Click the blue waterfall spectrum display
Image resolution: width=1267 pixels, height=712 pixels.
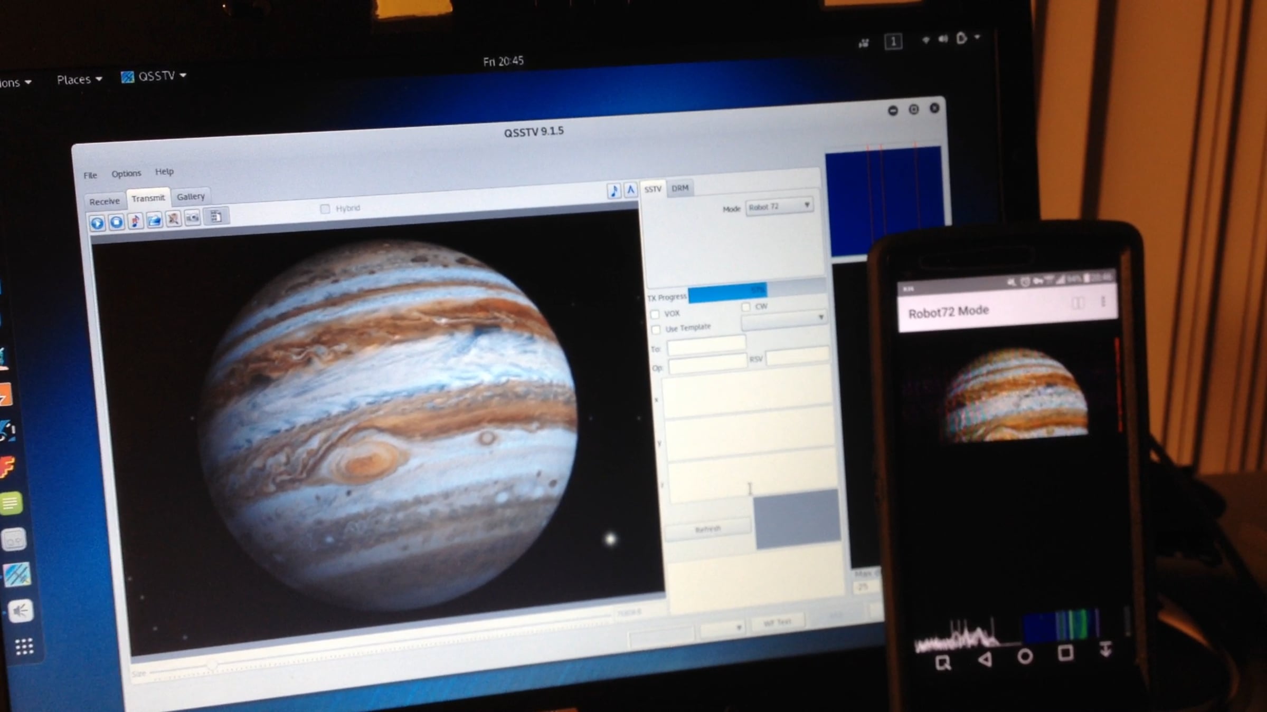click(x=884, y=201)
